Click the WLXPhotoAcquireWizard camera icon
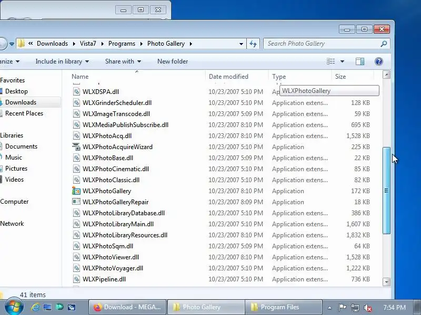 76,147
